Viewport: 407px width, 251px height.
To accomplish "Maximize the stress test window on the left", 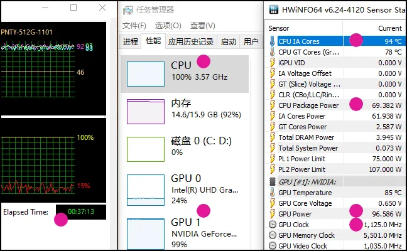I will pyautogui.click(x=73, y=8).
